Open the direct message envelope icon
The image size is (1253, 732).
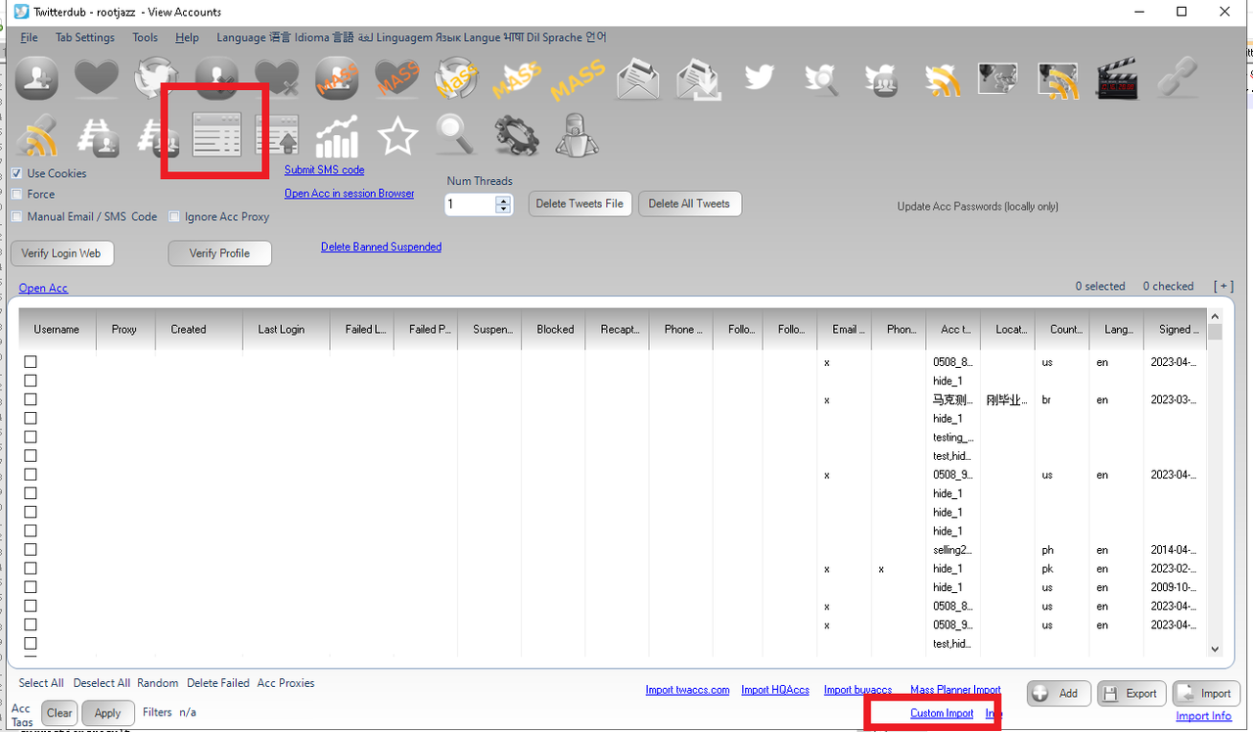[637, 79]
